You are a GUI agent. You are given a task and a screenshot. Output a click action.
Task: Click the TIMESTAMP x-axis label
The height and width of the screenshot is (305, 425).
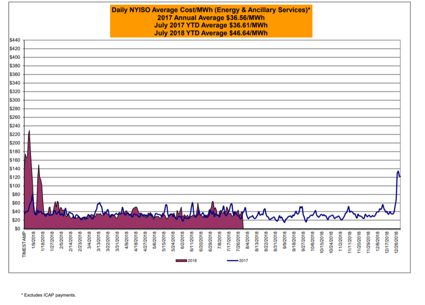(25, 244)
